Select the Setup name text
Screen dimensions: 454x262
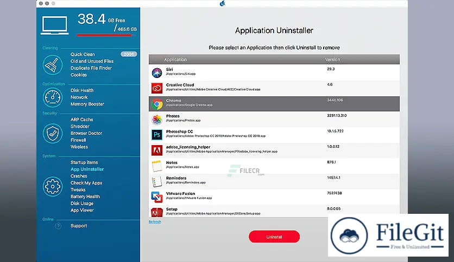pos(172,209)
